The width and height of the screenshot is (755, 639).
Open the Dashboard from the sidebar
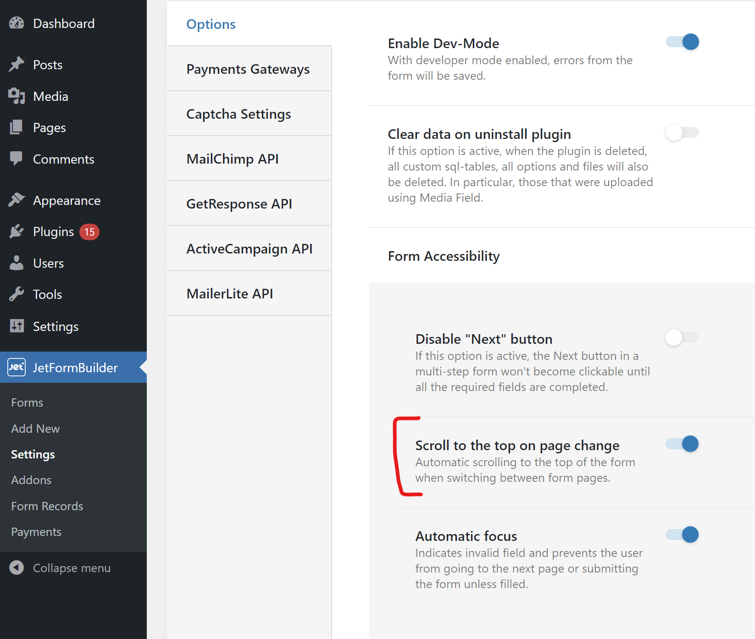[x=17, y=22]
